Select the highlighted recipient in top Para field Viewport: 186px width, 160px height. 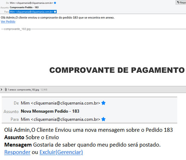coord(33,12)
